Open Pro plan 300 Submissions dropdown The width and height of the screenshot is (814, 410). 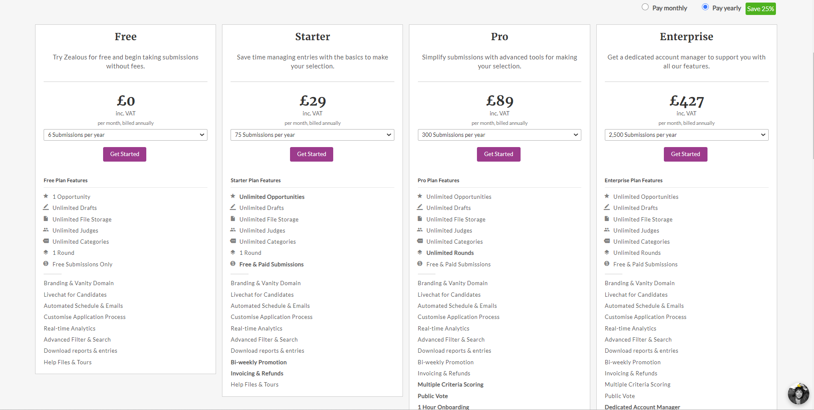(x=499, y=135)
